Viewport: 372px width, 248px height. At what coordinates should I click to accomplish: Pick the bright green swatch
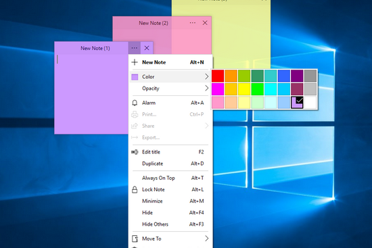click(x=258, y=89)
